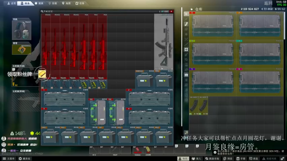The width and height of the screenshot is (287, 161).
Task: Open the 地图 map tab
Action: pyautogui.click(x=66, y=3)
